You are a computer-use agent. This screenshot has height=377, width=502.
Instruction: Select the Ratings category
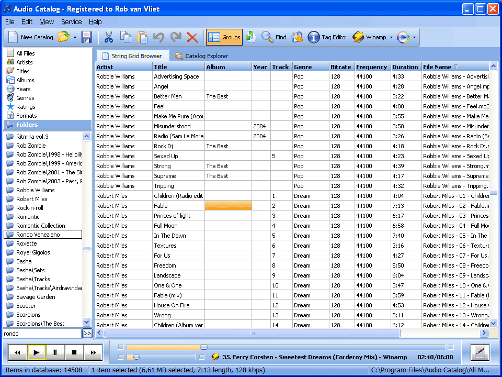tap(24, 106)
